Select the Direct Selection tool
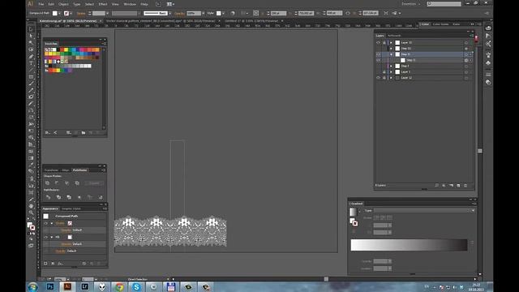This screenshot has width=519, height=292. pos(31,36)
